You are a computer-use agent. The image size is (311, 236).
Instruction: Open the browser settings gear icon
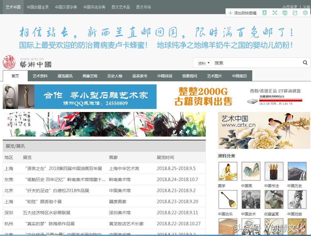click(305, 13)
